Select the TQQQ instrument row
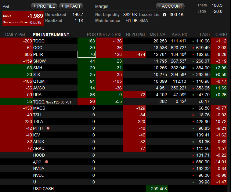Screen dimensions: 231x192 pos(114,41)
